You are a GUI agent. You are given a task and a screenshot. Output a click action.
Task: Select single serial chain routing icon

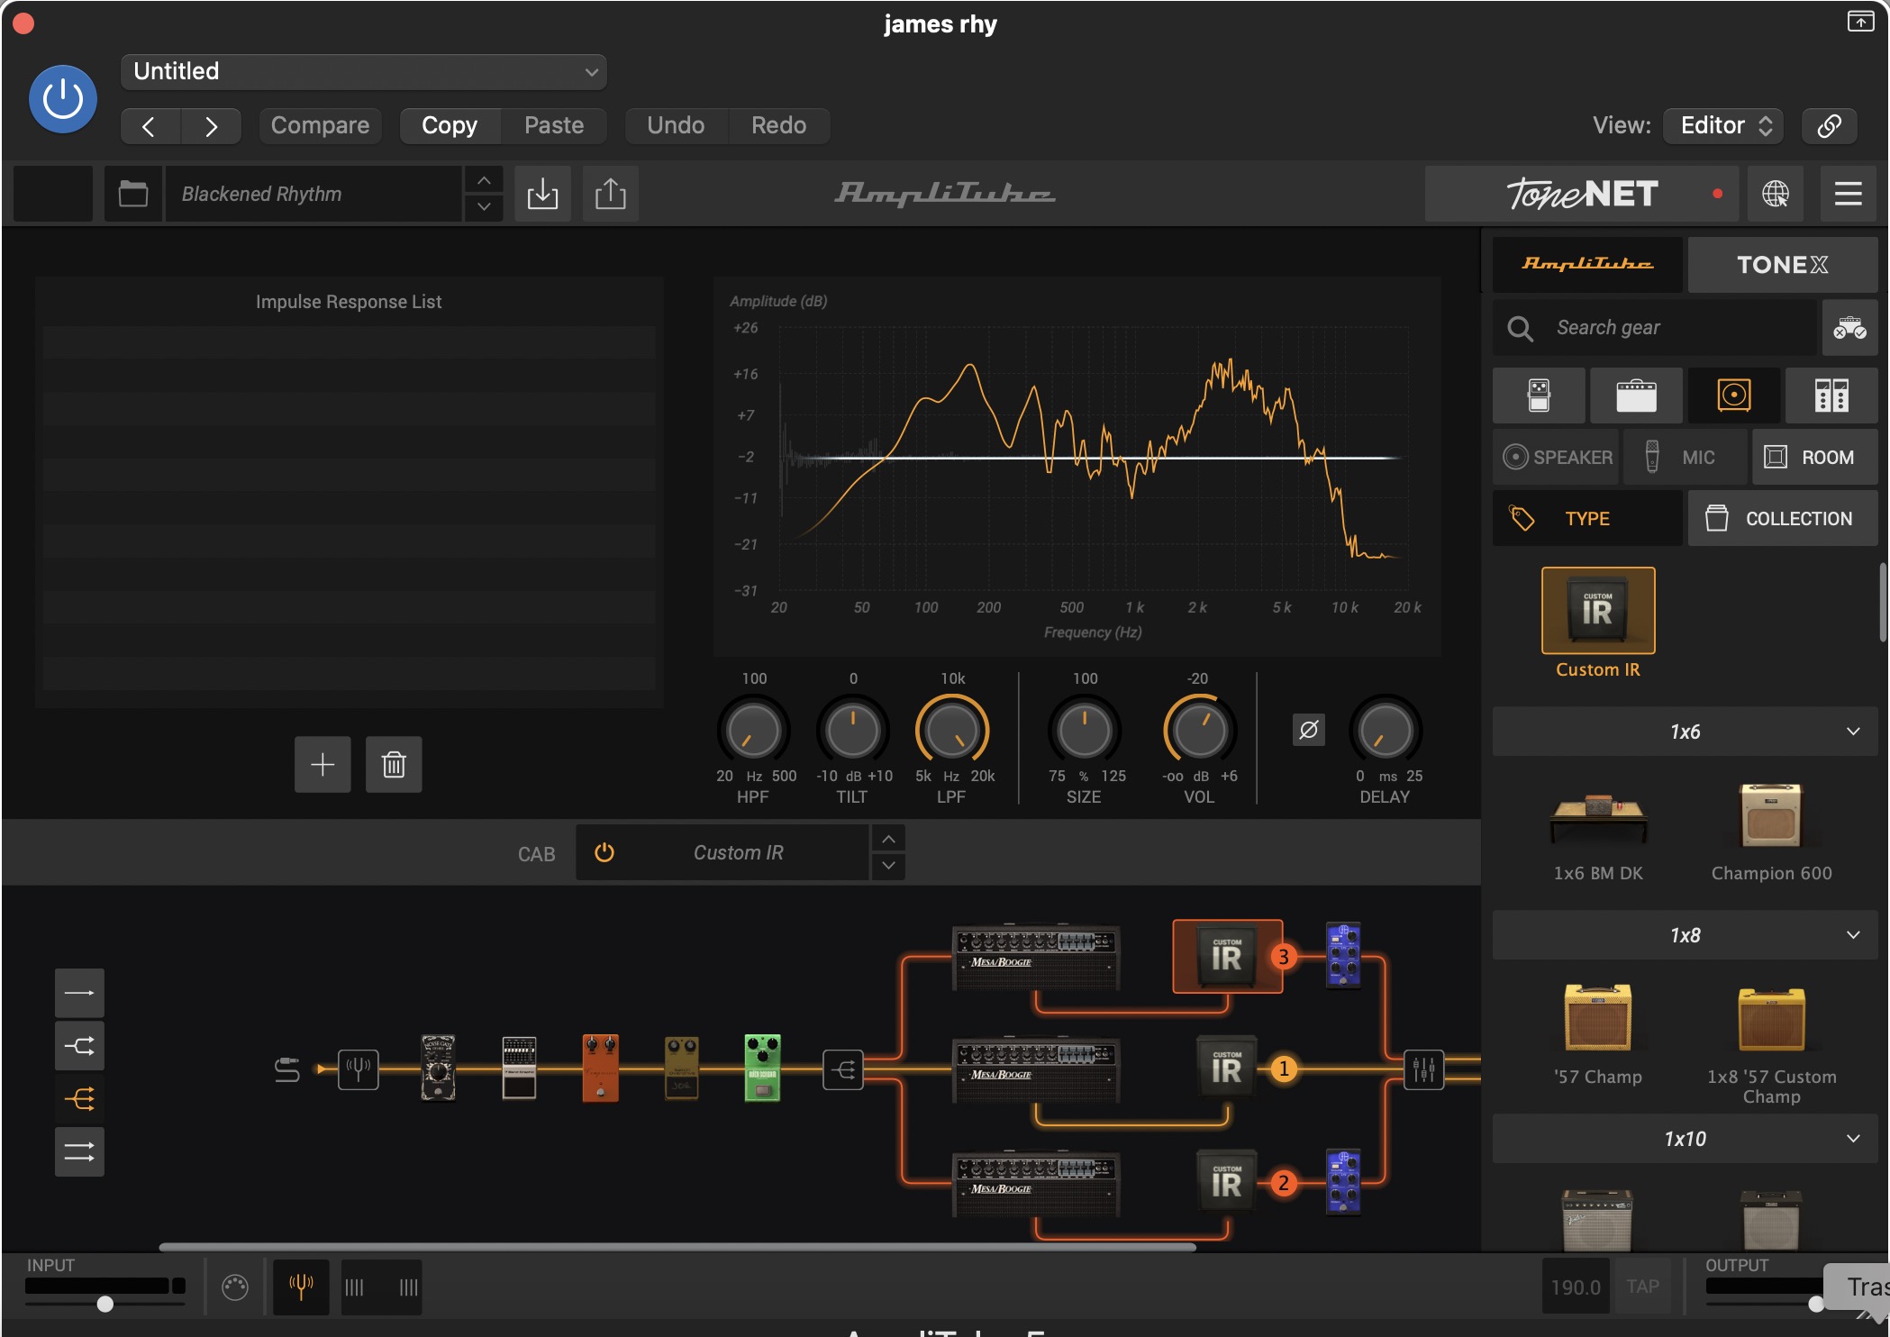(79, 993)
